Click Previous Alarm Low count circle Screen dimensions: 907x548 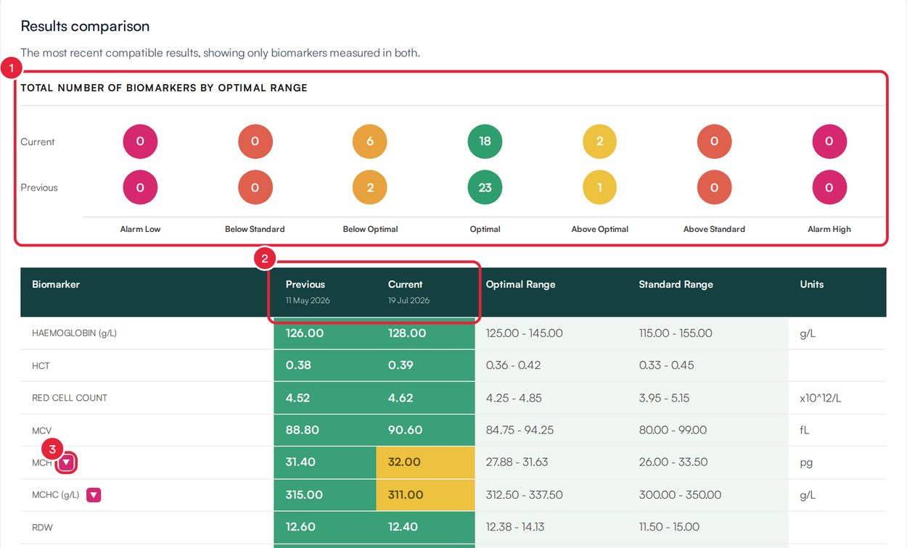point(140,187)
